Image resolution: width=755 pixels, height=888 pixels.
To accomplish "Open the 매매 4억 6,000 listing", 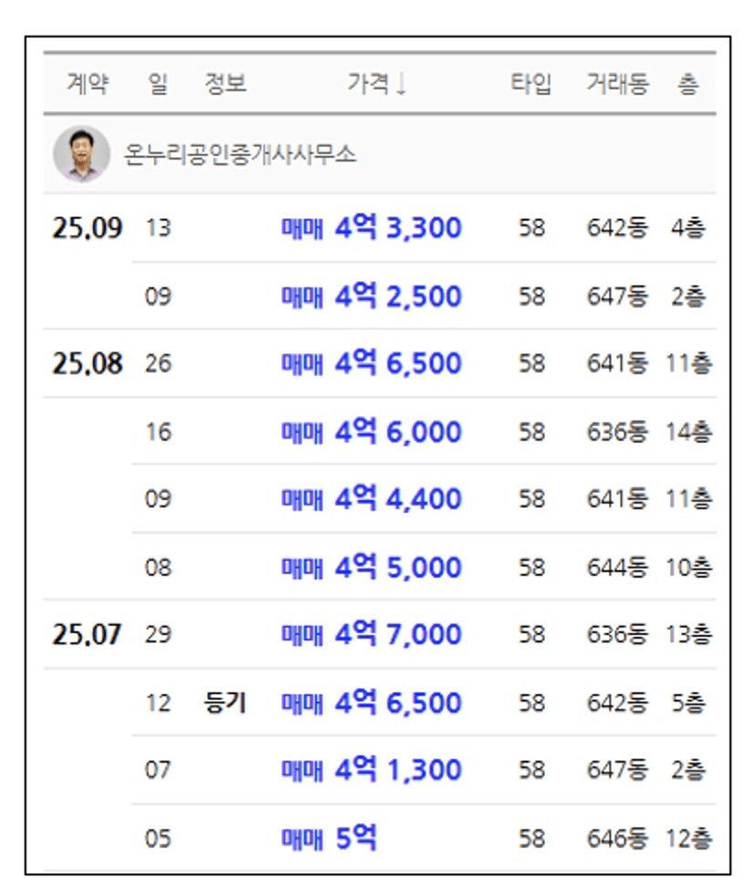I will (372, 432).
